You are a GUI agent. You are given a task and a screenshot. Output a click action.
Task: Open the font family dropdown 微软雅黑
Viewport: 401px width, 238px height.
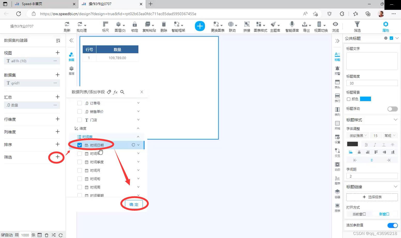358,136
